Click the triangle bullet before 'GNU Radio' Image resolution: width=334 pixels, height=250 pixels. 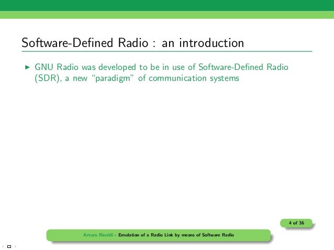pyautogui.click(x=27, y=67)
